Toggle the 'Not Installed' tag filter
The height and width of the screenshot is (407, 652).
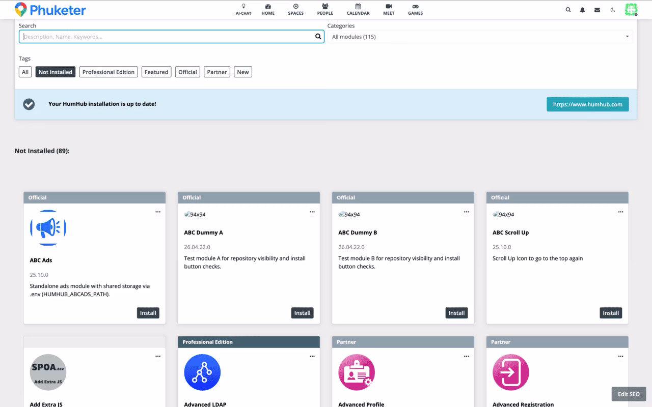56,72
